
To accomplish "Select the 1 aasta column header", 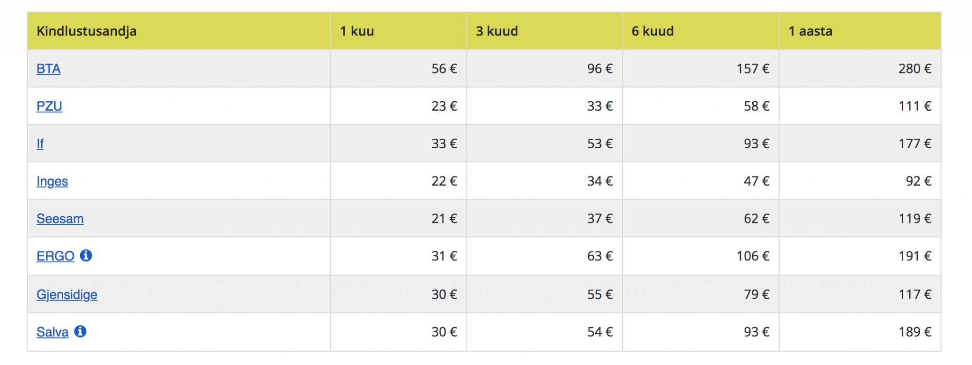I will (810, 31).
